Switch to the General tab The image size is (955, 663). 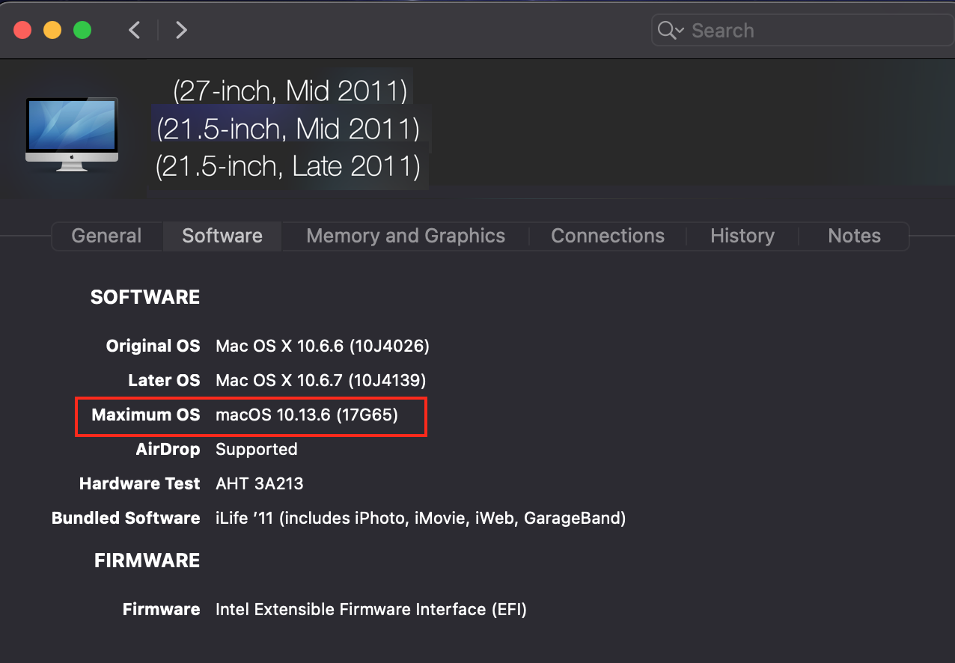pyautogui.click(x=106, y=236)
